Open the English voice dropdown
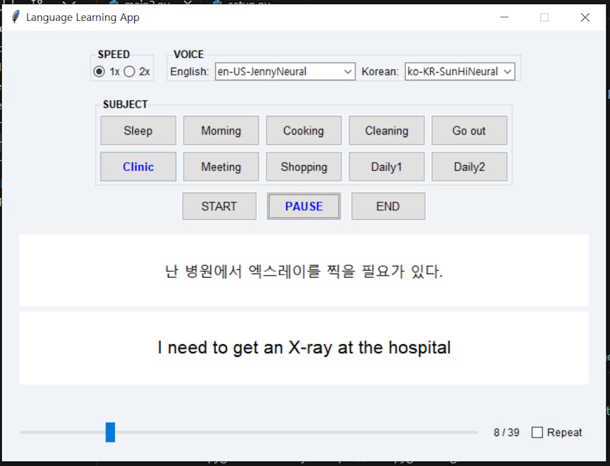 tap(348, 71)
